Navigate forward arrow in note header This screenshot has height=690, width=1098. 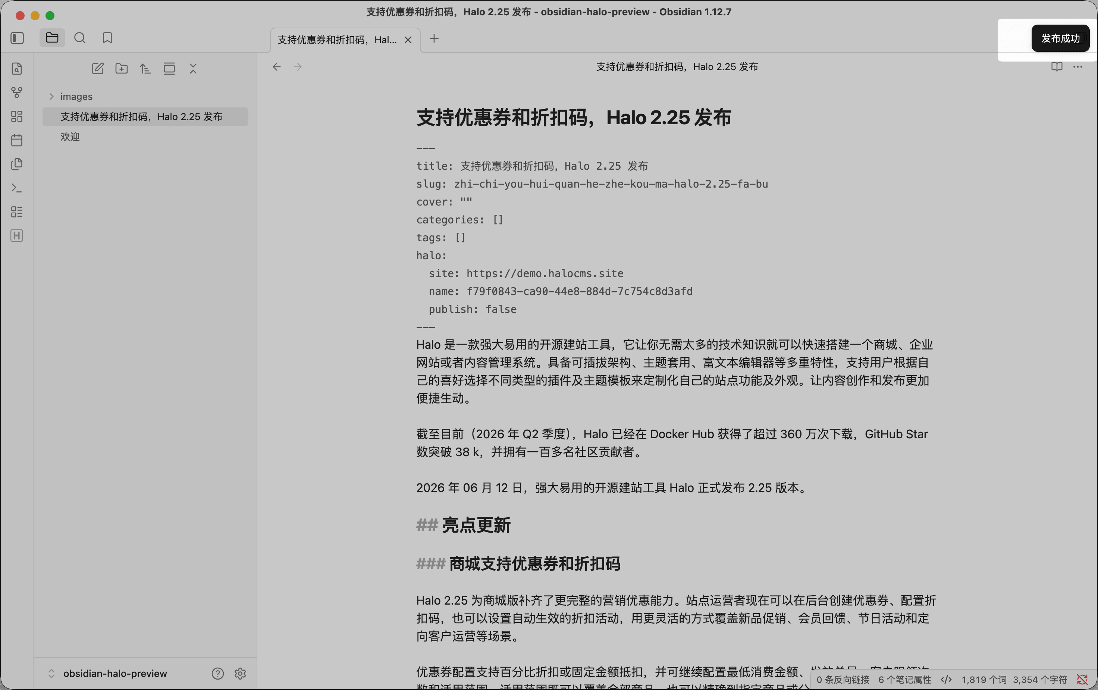(298, 67)
